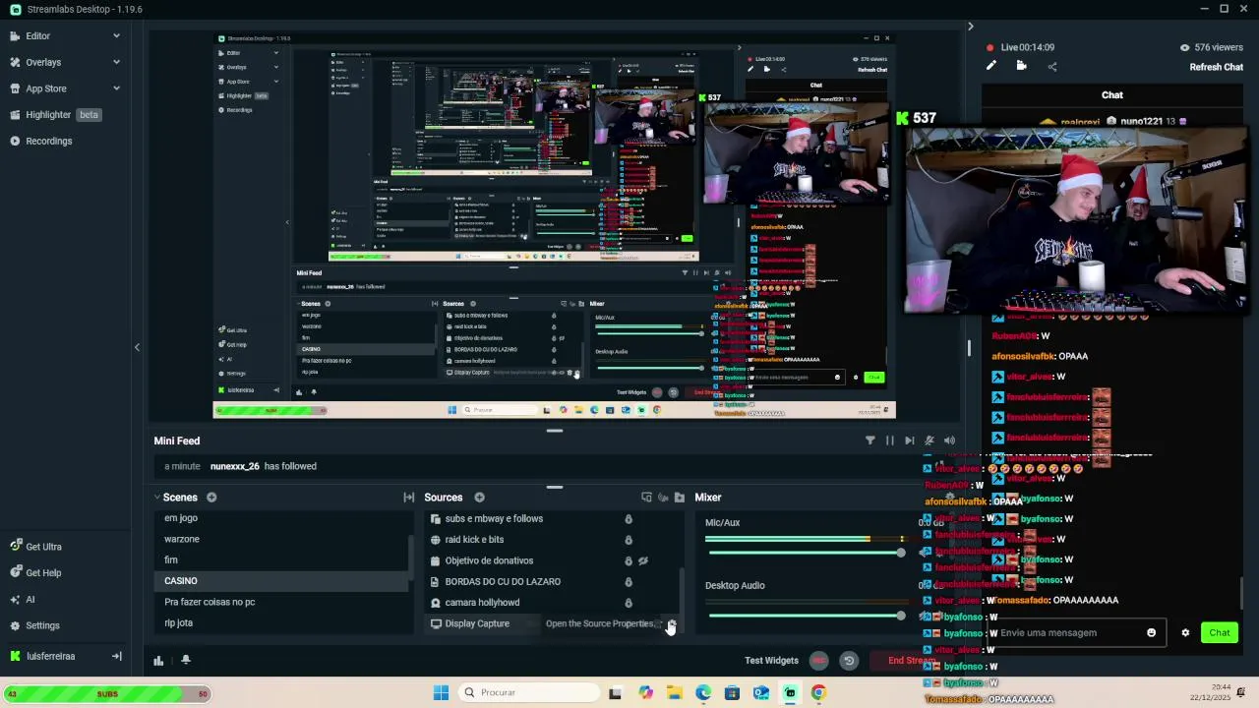Pause the Mini Feed alert queue

pyautogui.click(x=889, y=441)
